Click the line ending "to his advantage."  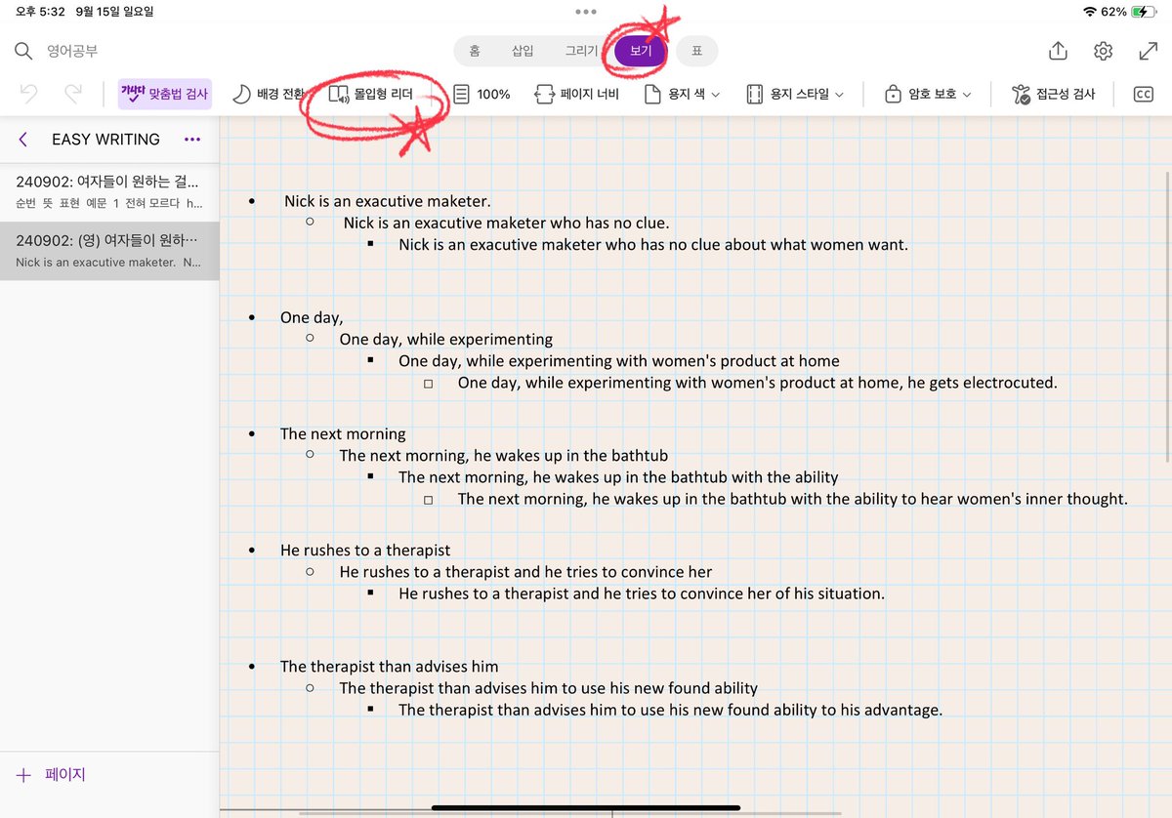pyautogui.click(x=670, y=709)
